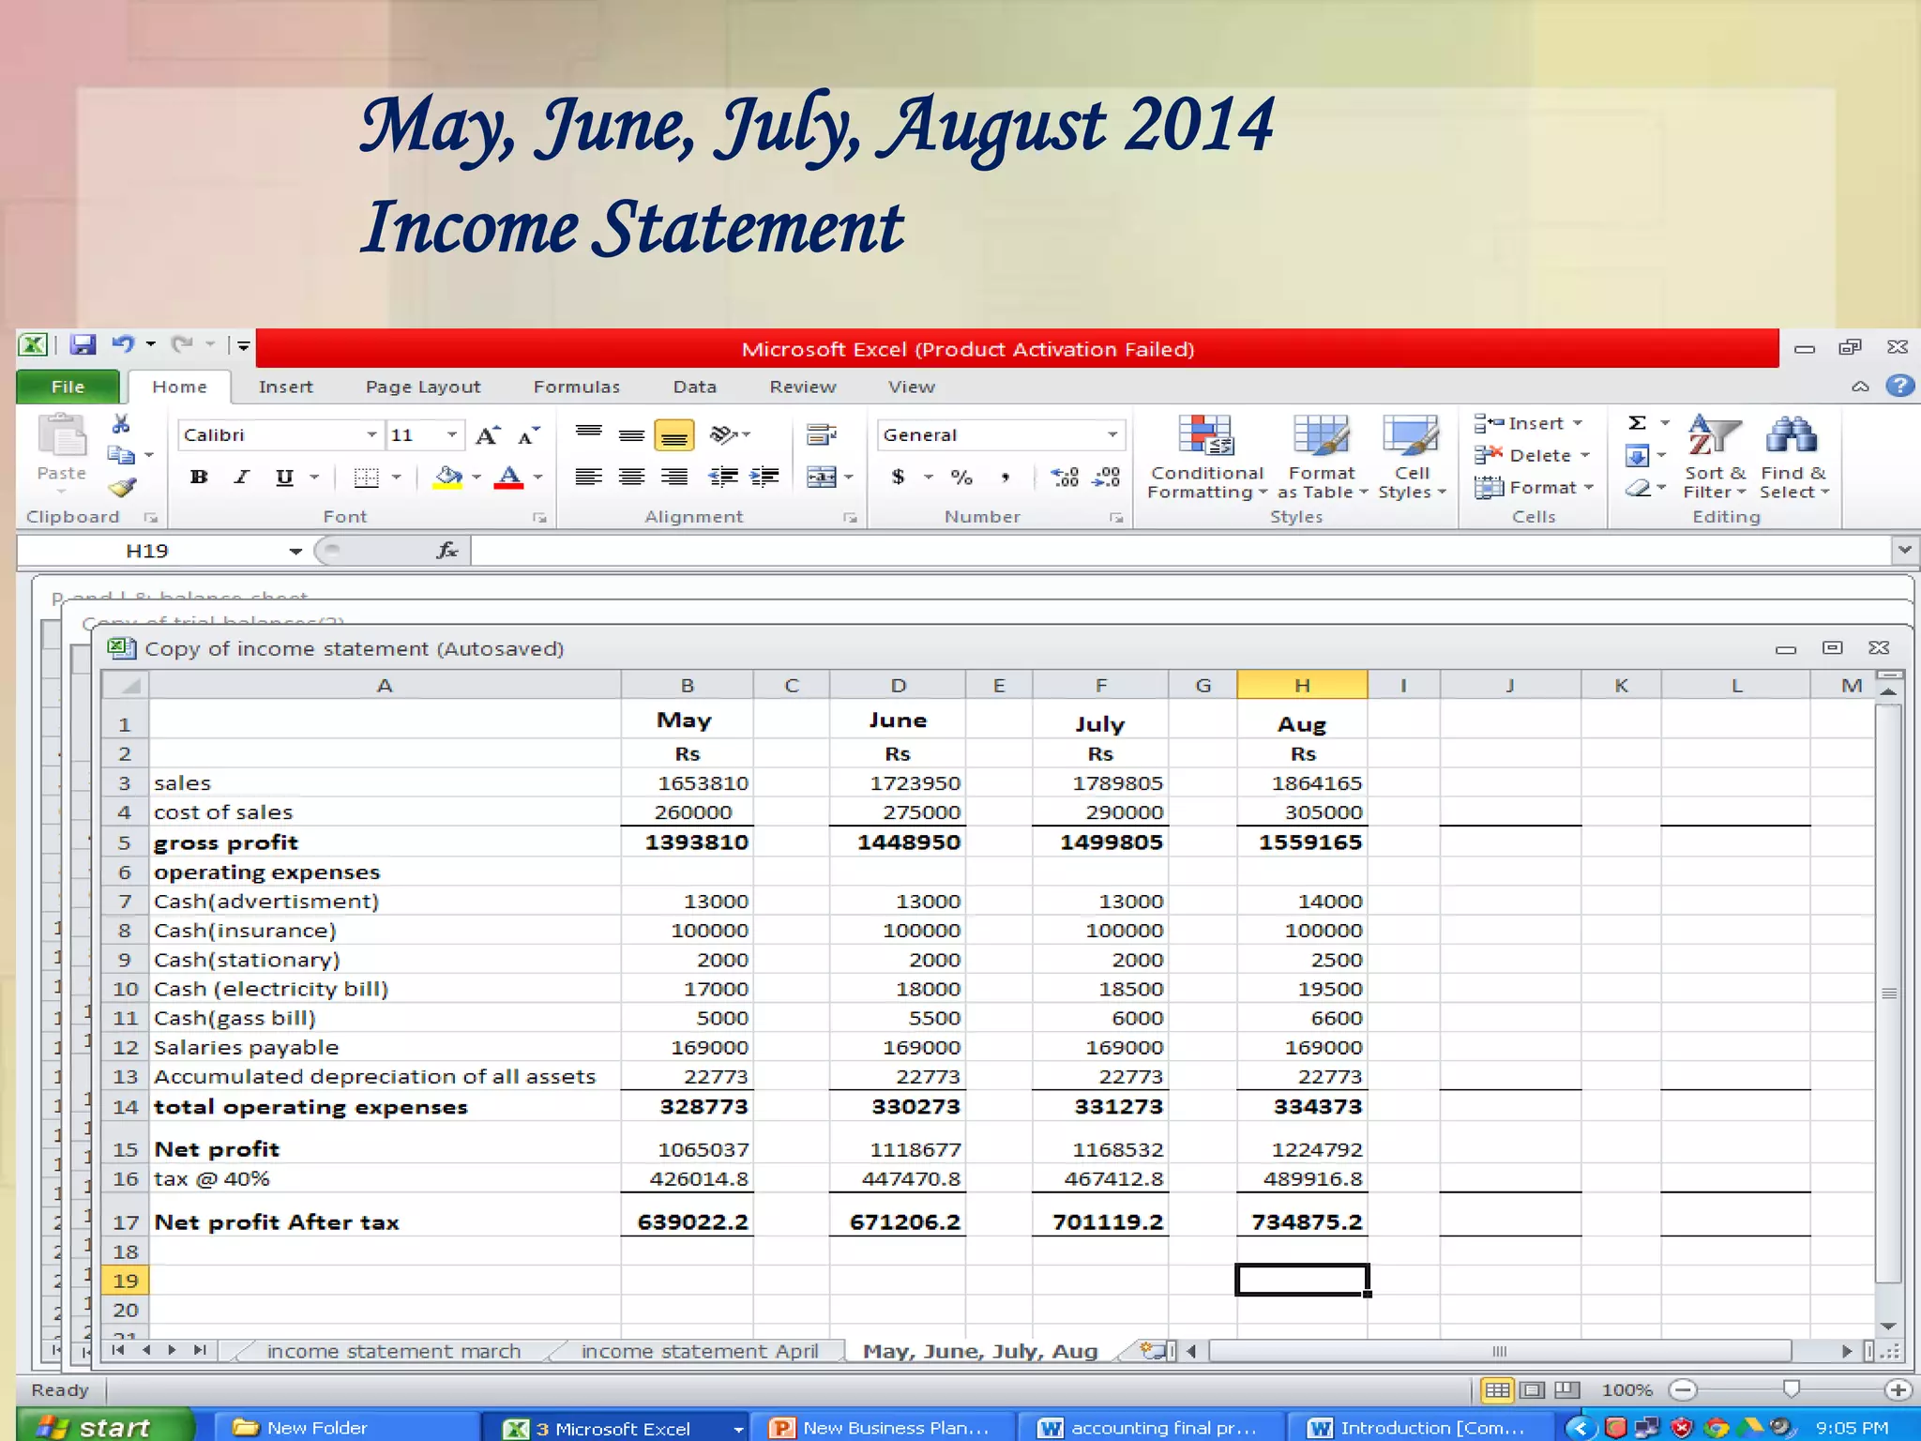Viewport: 1921px width, 1441px height.
Task: Click the Borders icon
Action: (x=367, y=478)
